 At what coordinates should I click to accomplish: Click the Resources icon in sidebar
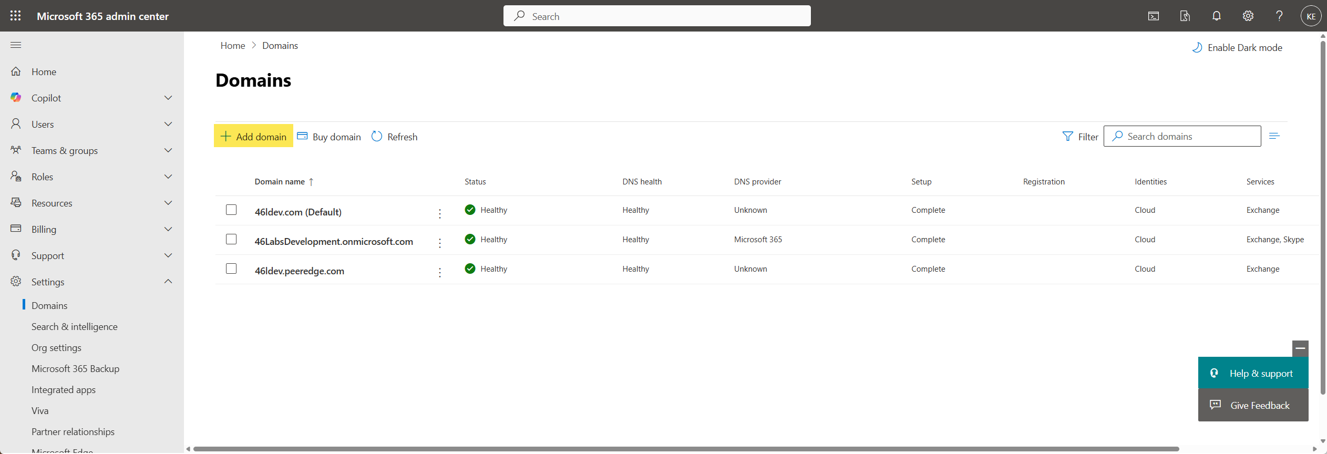16,203
